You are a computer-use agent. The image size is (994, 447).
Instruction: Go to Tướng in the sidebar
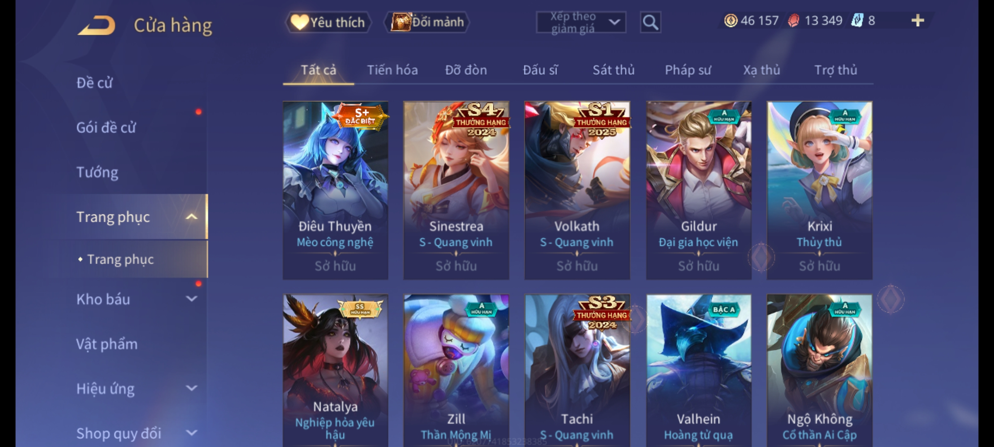tap(97, 172)
